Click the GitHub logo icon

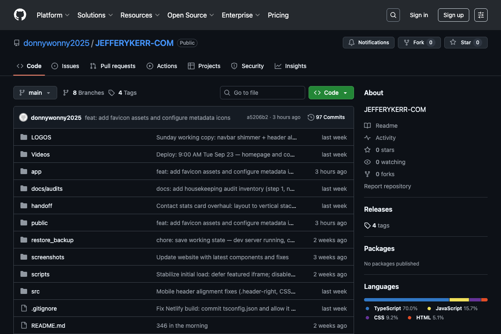point(20,15)
